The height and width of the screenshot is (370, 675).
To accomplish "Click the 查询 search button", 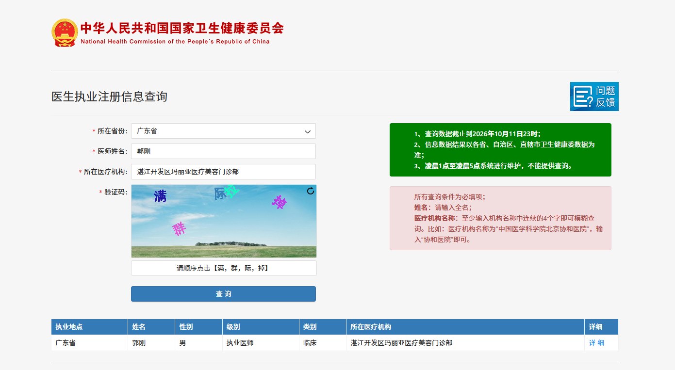I will [x=223, y=294].
